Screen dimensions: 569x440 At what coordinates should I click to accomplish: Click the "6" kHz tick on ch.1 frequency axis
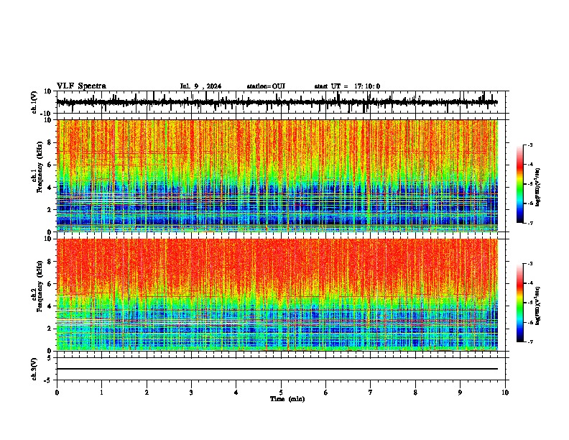pos(50,165)
